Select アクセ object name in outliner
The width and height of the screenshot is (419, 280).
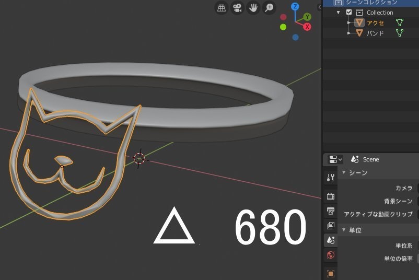(x=376, y=23)
